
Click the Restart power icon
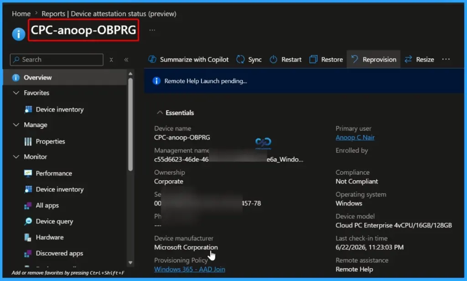coord(274,59)
